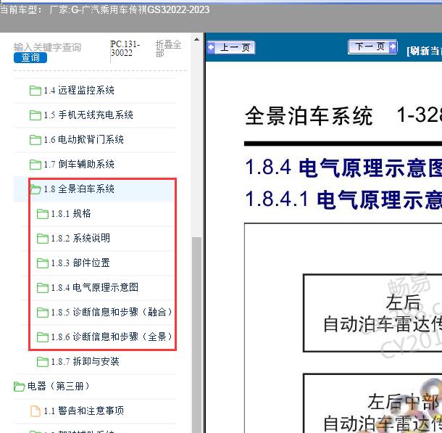Click the 左后 自动泊车雷达 diagram box
442x433 pixels.
(372, 313)
